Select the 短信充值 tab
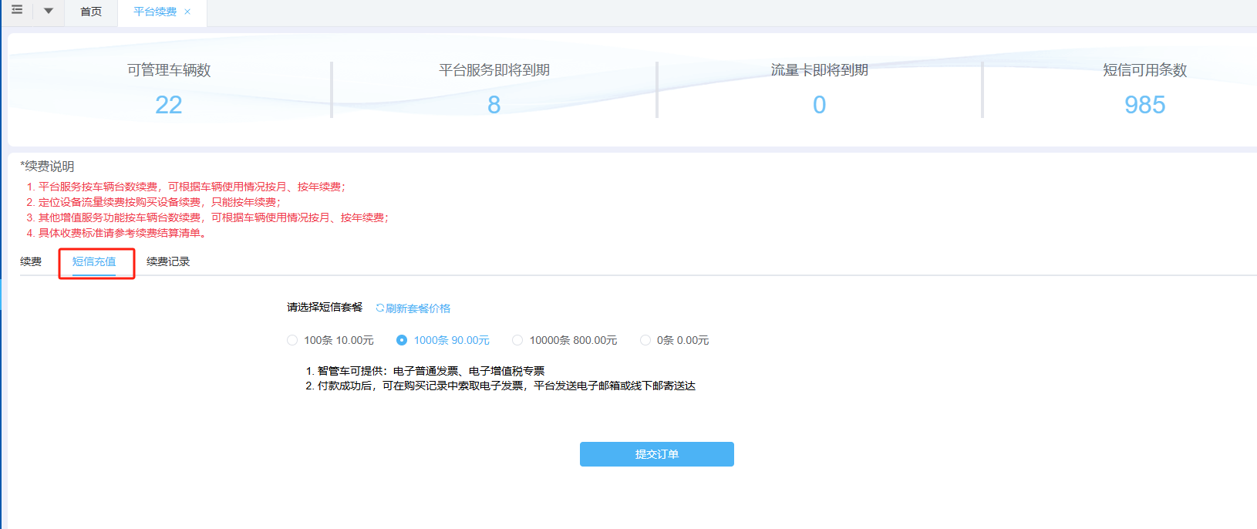Viewport: 1257px width, 529px height. point(94,262)
